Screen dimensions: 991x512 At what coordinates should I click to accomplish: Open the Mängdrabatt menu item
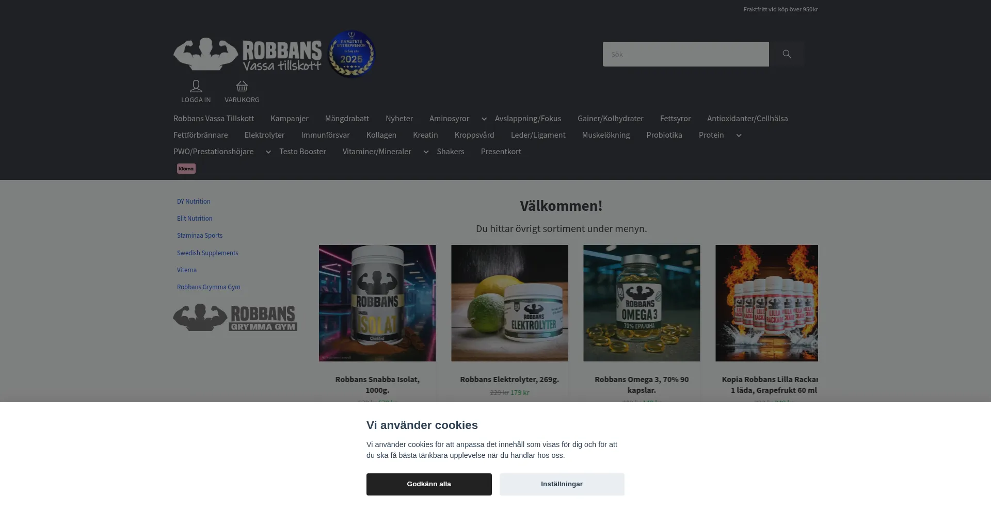pos(347,119)
